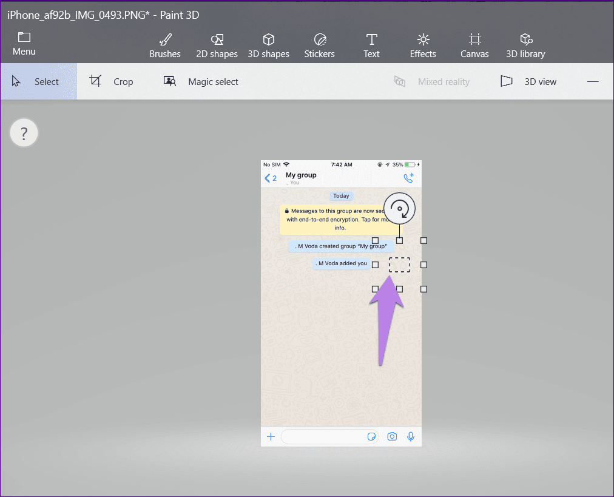
Task: Start Magic select
Action: pos(201,81)
